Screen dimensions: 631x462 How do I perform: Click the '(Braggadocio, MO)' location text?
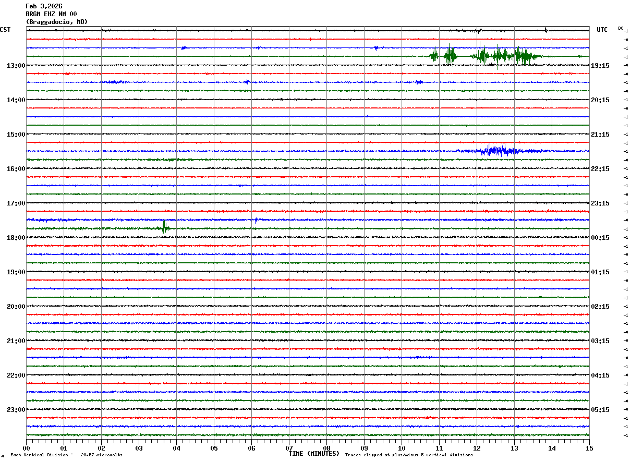(x=56, y=22)
